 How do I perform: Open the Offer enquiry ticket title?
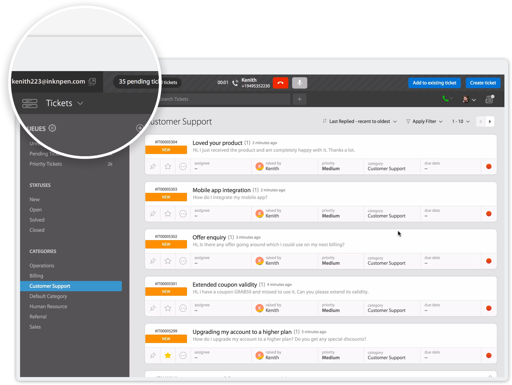click(x=209, y=238)
